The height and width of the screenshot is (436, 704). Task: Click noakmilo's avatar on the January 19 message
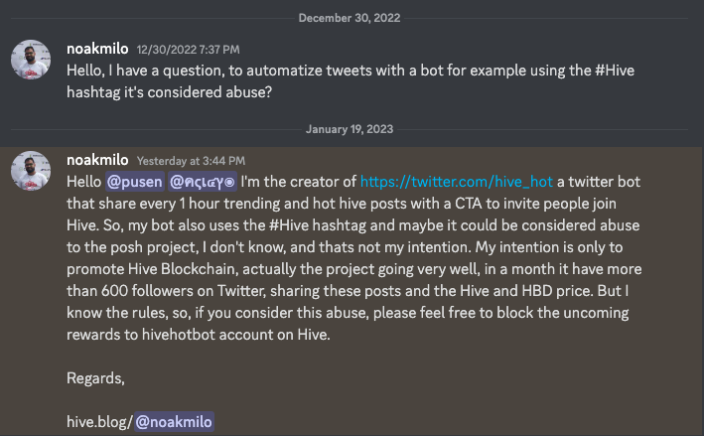point(31,172)
